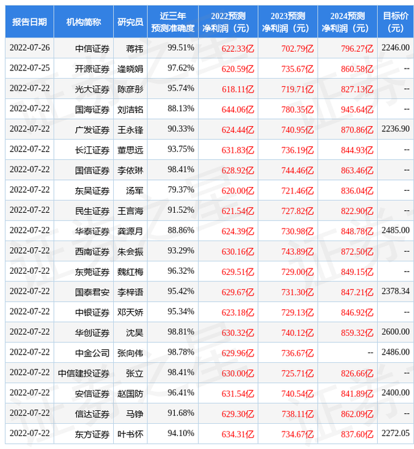Click the 研究员 column header
Viewport: 414px width, 449px height.
(130, 22)
